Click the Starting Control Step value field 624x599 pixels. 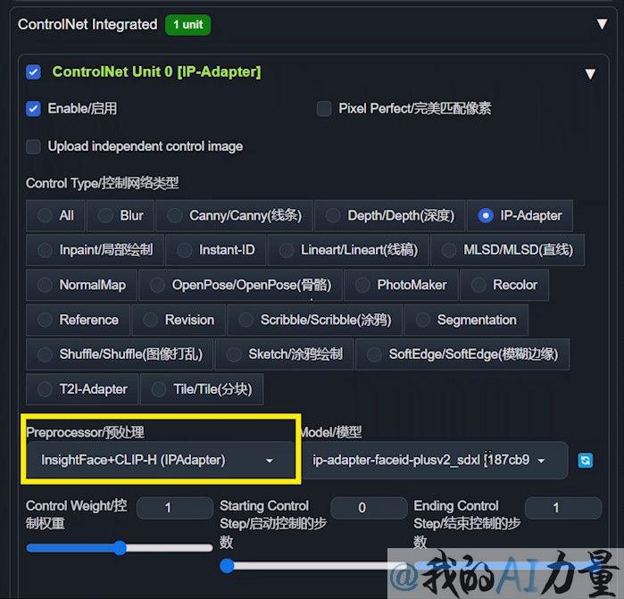point(369,508)
